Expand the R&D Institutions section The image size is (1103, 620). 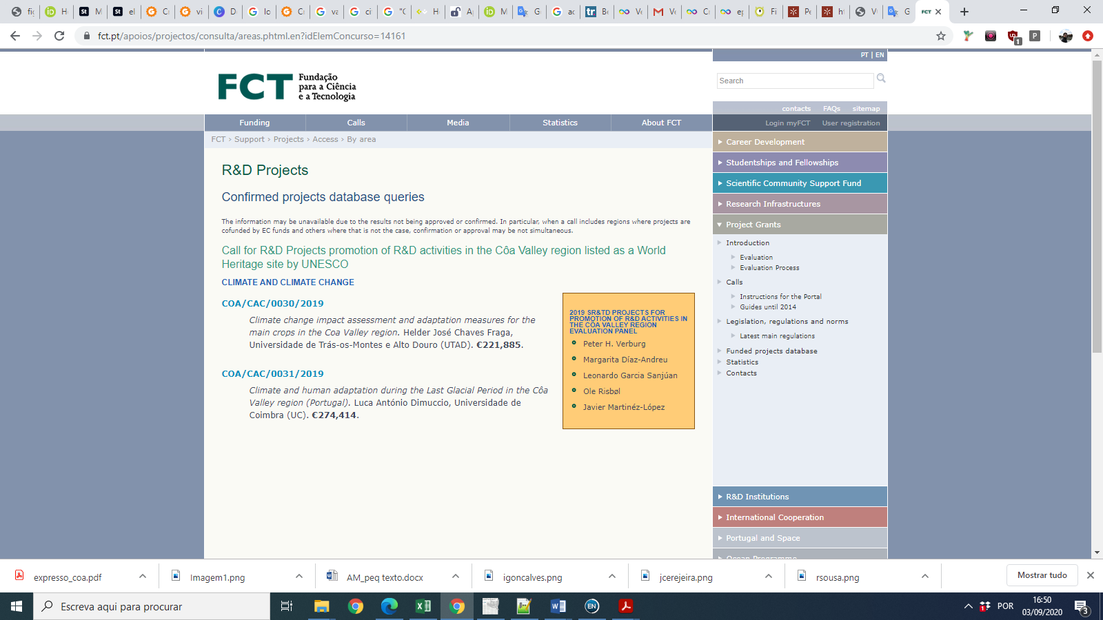tap(757, 497)
